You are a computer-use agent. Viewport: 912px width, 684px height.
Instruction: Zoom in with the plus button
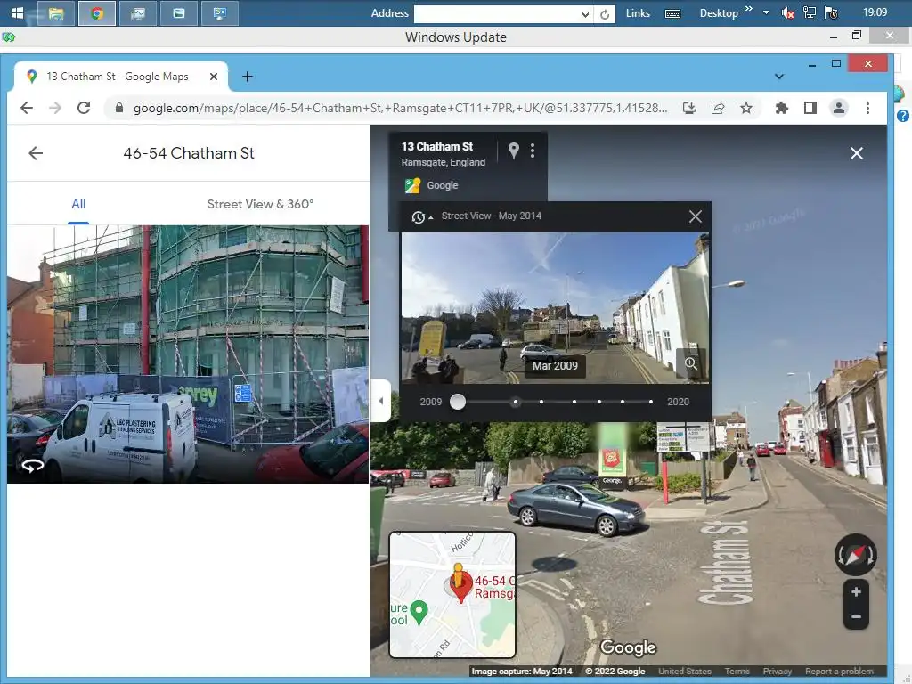pyautogui.click(x=856, y=592)
